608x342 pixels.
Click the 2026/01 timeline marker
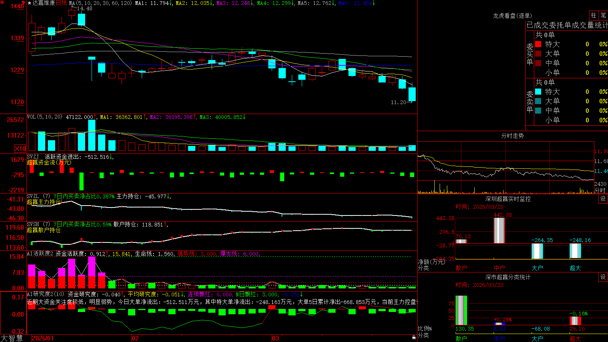43,338
